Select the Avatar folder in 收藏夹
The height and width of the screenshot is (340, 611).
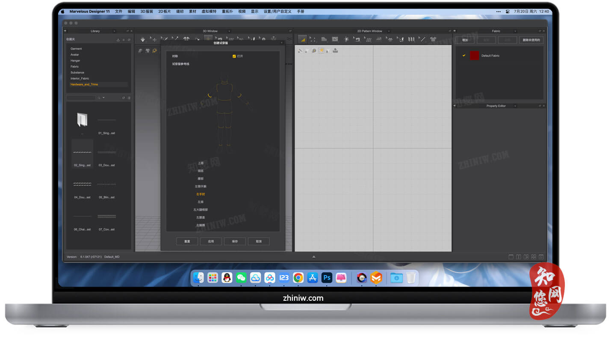point(75,55)
